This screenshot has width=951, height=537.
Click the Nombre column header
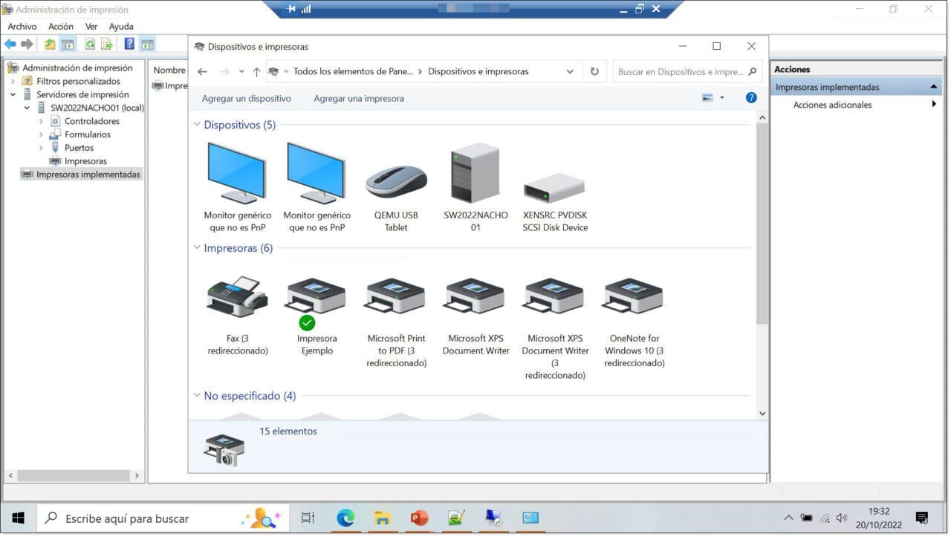pos(169,70)
